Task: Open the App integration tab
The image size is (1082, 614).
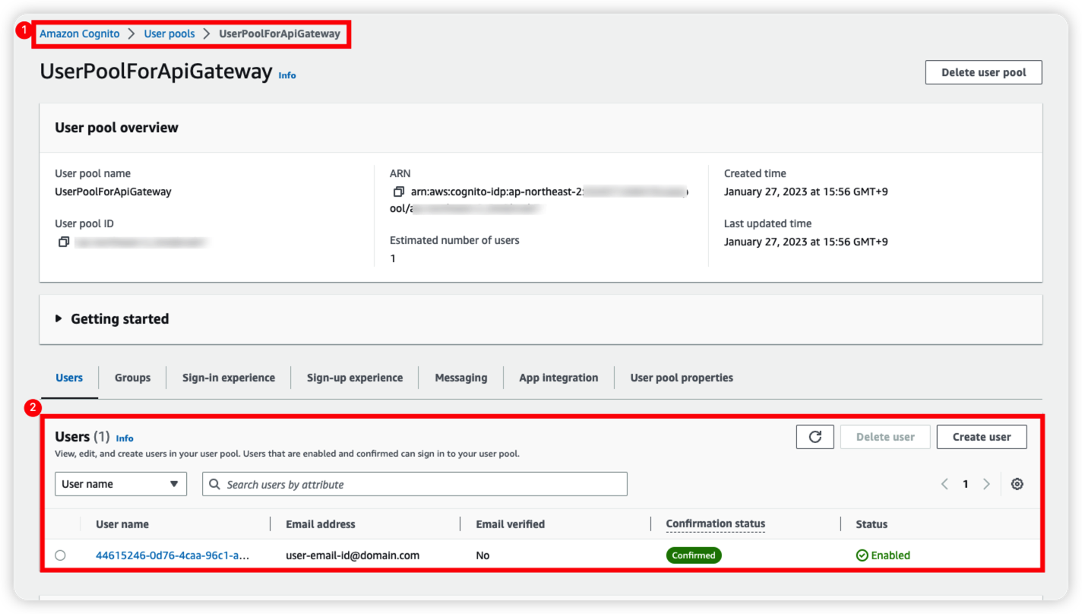Action: (558, 378)
